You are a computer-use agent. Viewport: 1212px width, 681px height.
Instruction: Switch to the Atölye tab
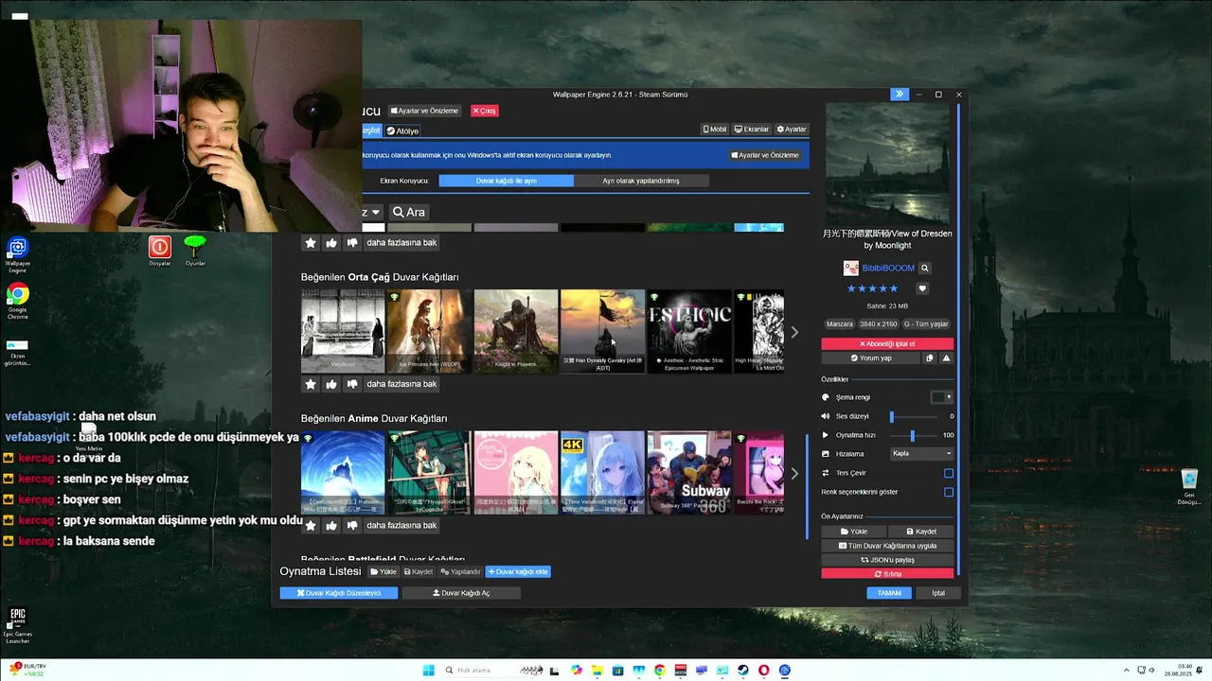coord(402,131)
